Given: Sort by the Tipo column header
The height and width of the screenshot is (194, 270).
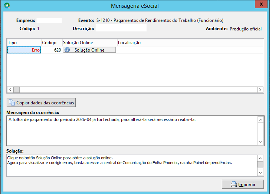Looking at the screenshot, I should click(24, 43).
